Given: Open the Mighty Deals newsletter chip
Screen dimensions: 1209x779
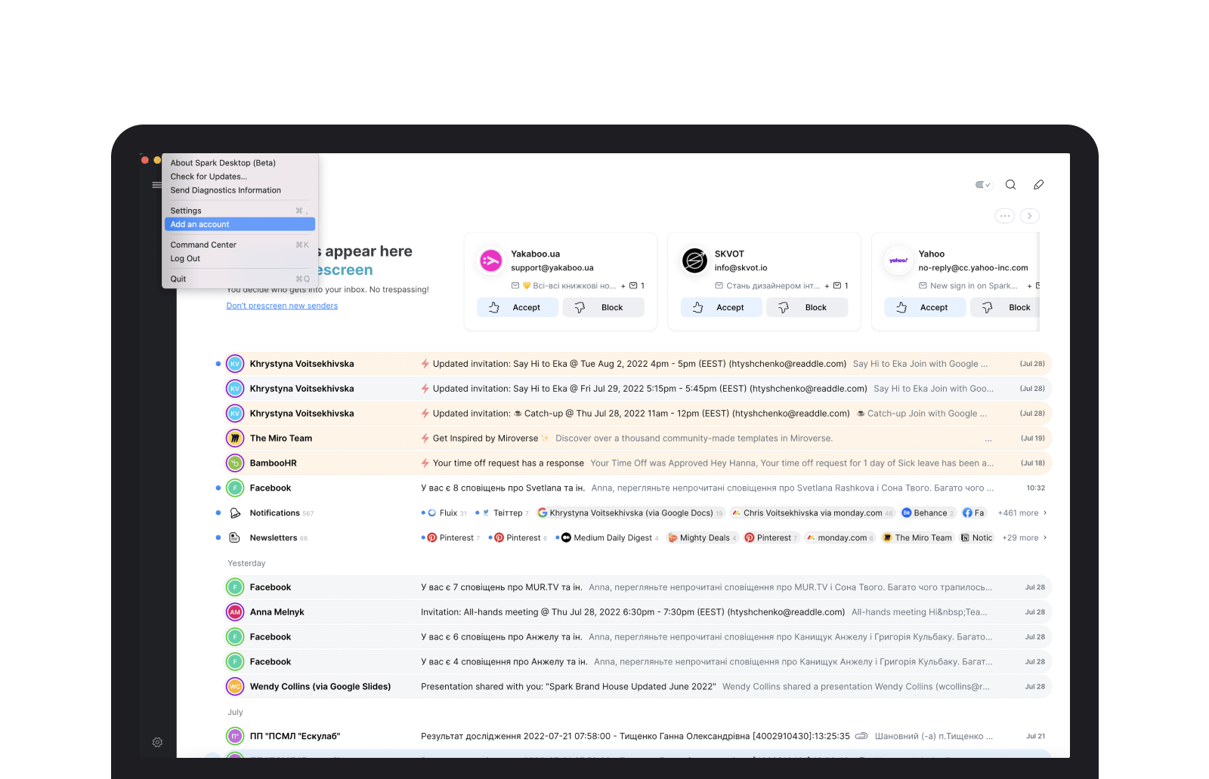Looking at the screenshot, I should 703,538.
